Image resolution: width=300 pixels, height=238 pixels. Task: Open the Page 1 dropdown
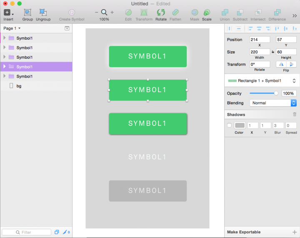coord(12,28)
